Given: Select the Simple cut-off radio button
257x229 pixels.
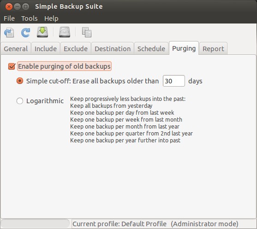Looking at the screenshot, I should pyautogui.click(x=20, y=81).
